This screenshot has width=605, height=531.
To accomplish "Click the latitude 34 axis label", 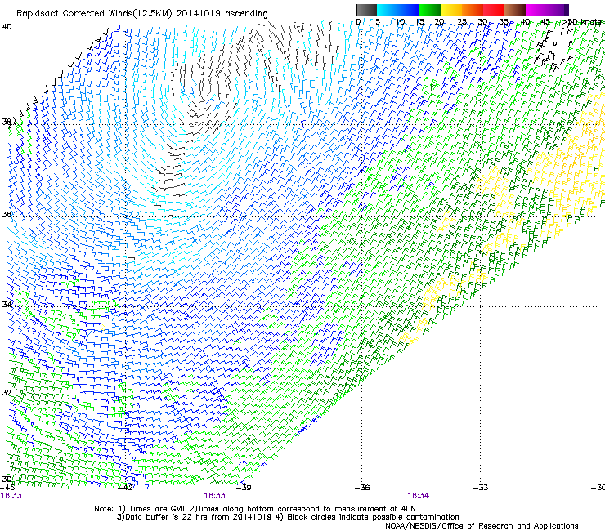I will (x=7, y=305).
